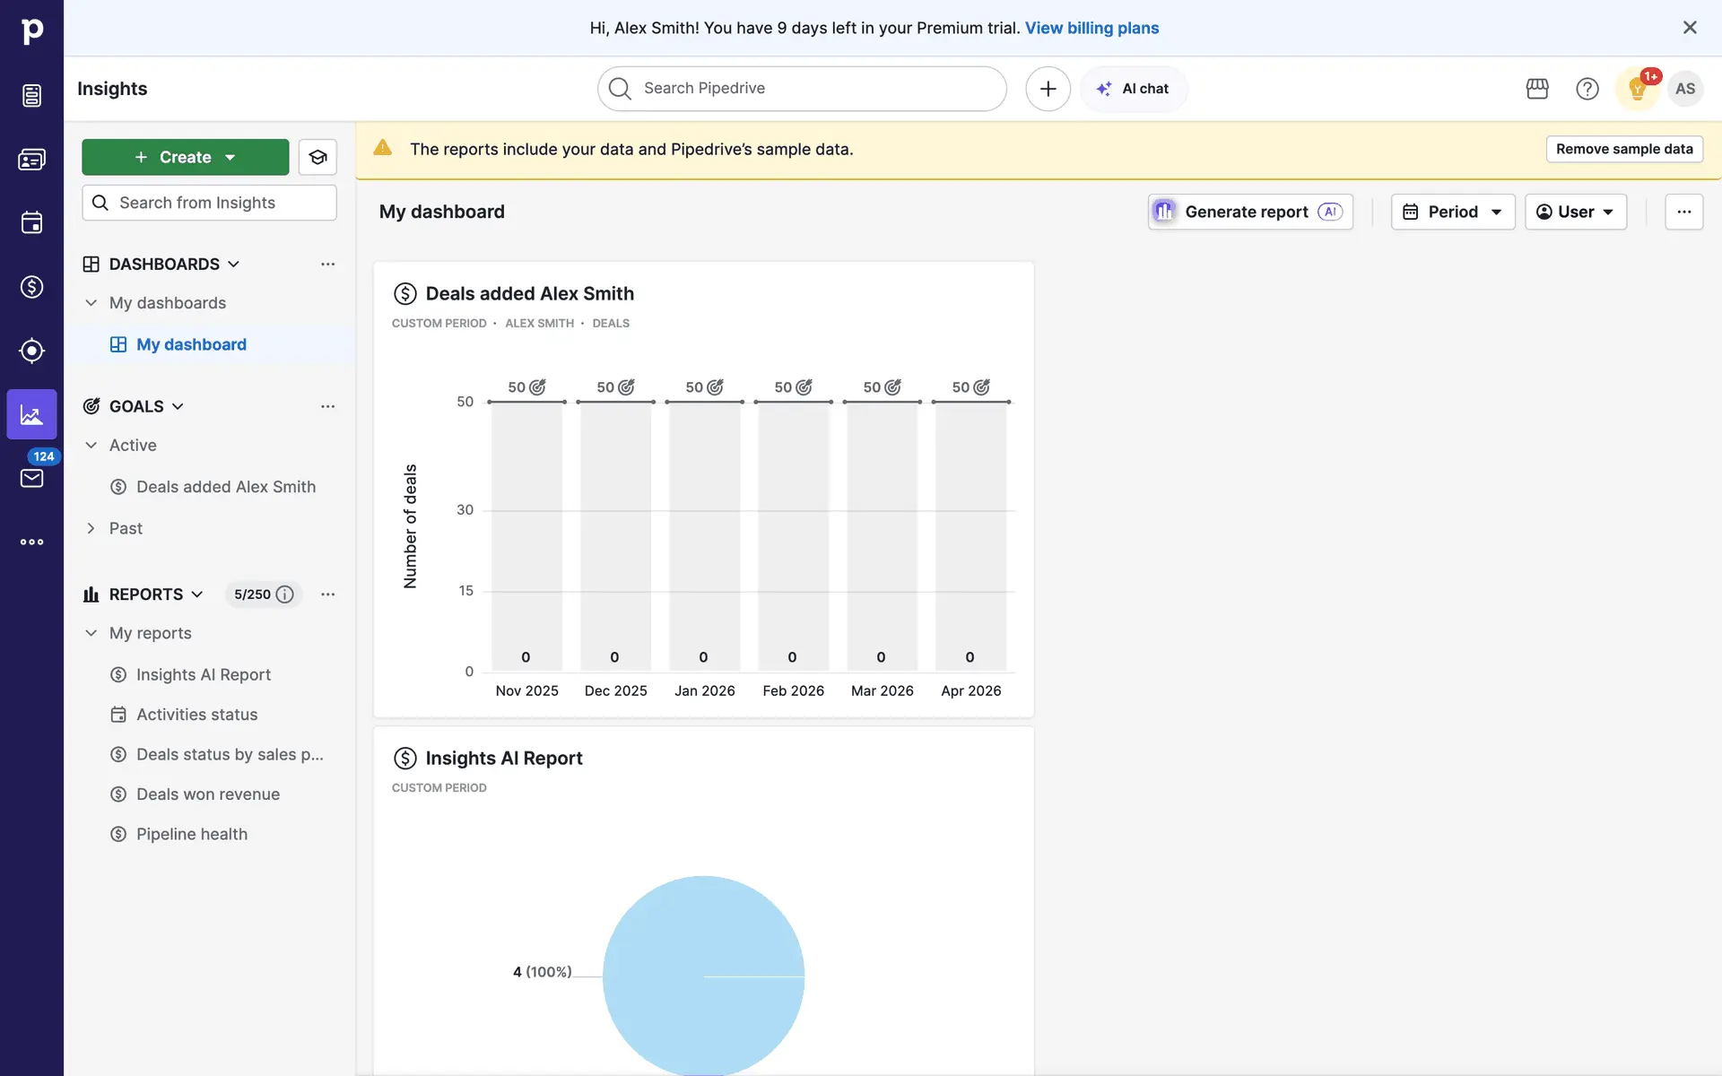Click the quick add plus button
This screenshot has height=1076, width=1722.
point(1048,89)
